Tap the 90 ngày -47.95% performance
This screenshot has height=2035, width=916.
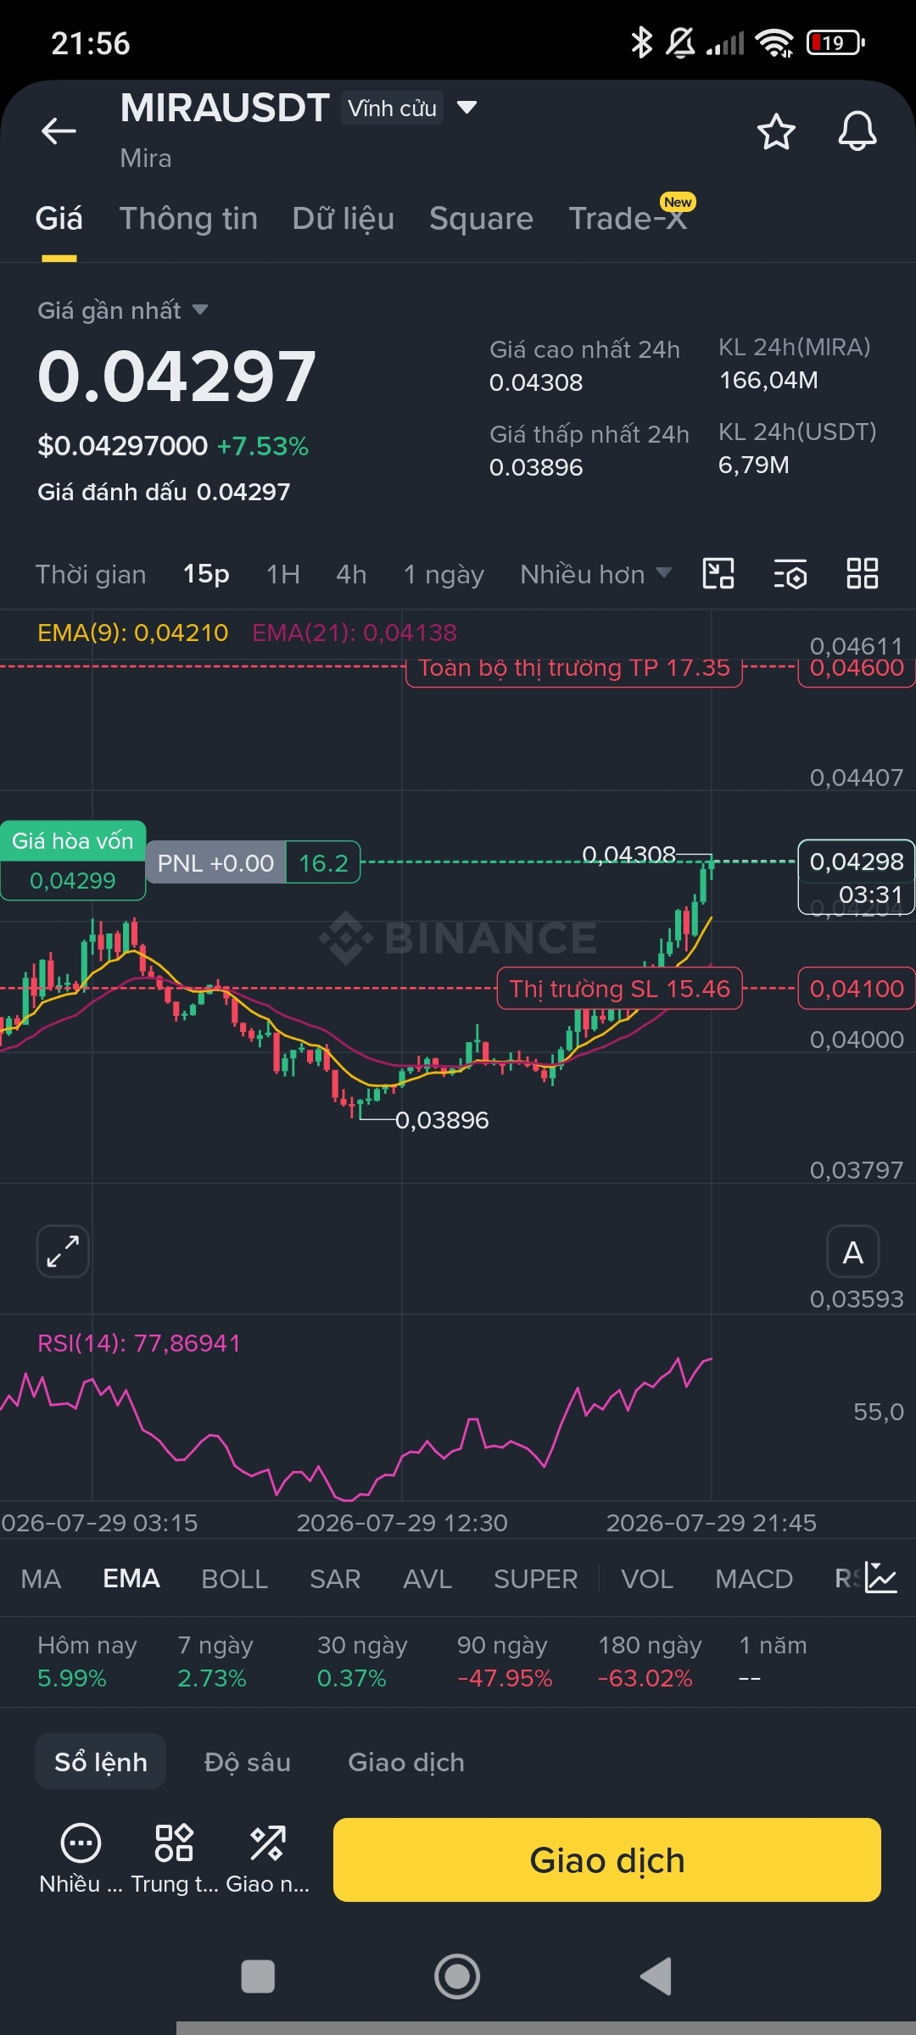click(505, 1661)
